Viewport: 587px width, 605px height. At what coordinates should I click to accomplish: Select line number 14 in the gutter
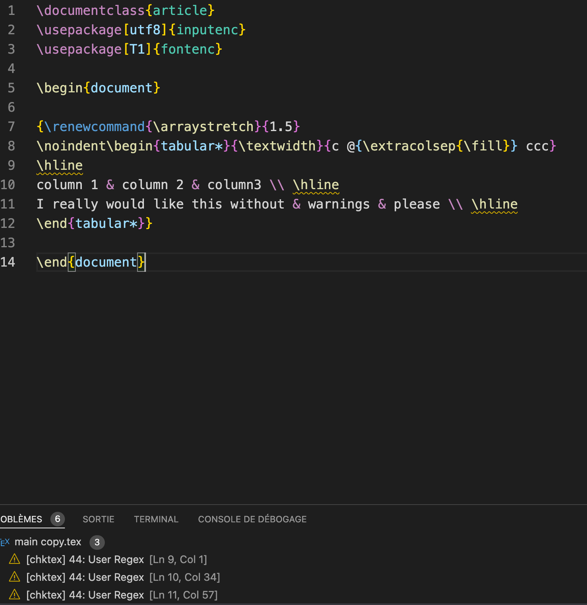[8, 262]
